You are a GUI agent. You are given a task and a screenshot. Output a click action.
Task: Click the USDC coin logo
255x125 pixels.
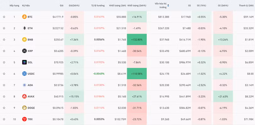24,73
